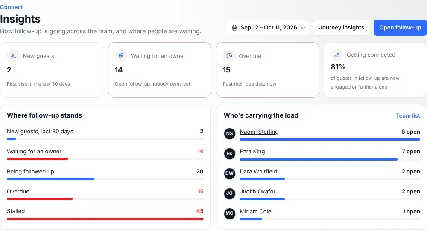The width and height of the screenshot is (427, 230).
Task: Click the "Stalled" row label
Action: click(16, 211)
